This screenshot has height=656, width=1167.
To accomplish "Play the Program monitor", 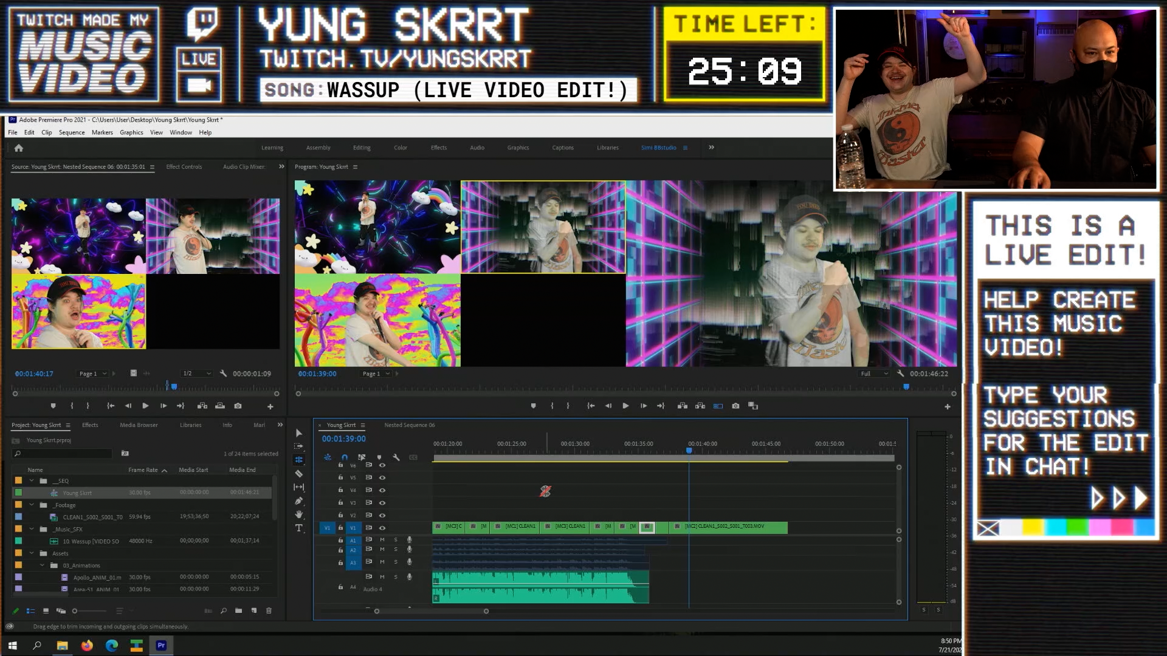I will coord(625,406).
